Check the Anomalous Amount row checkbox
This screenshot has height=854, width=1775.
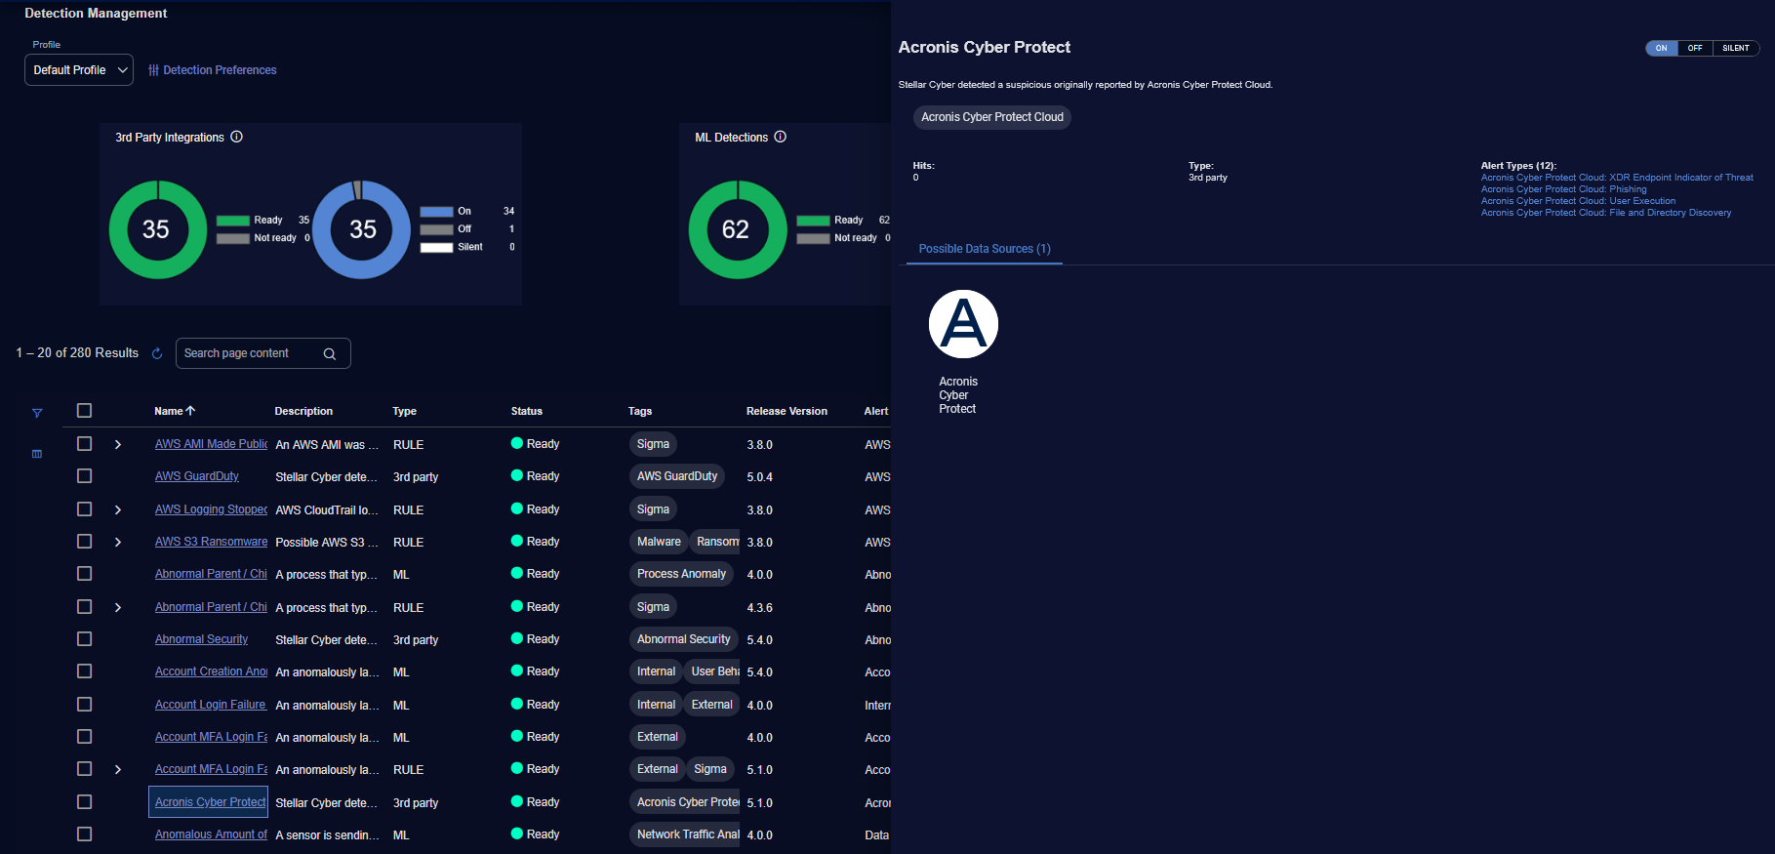pyautogui.click(x=84, y=834)
